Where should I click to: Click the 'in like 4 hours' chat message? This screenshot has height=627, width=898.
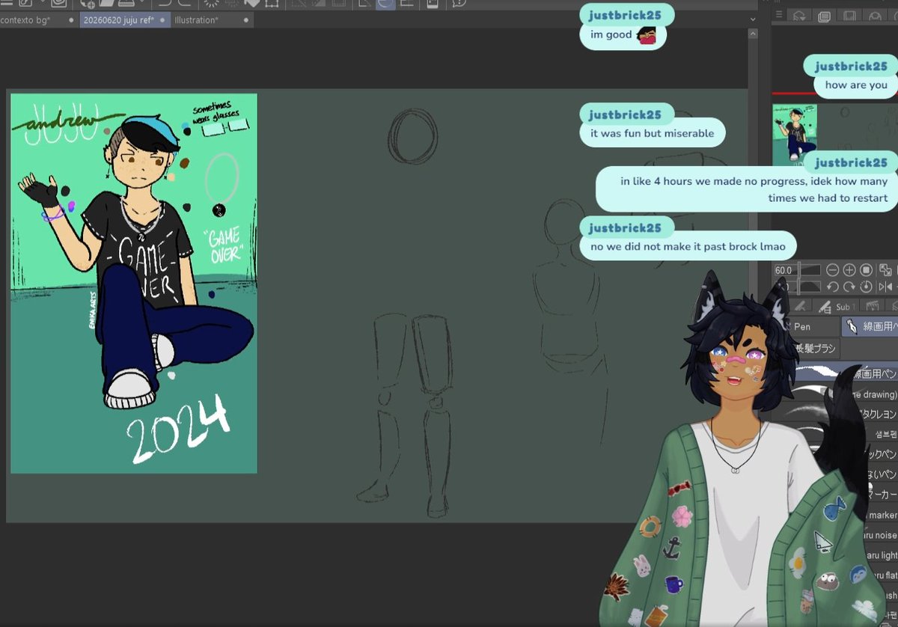(x=747, y=189)
